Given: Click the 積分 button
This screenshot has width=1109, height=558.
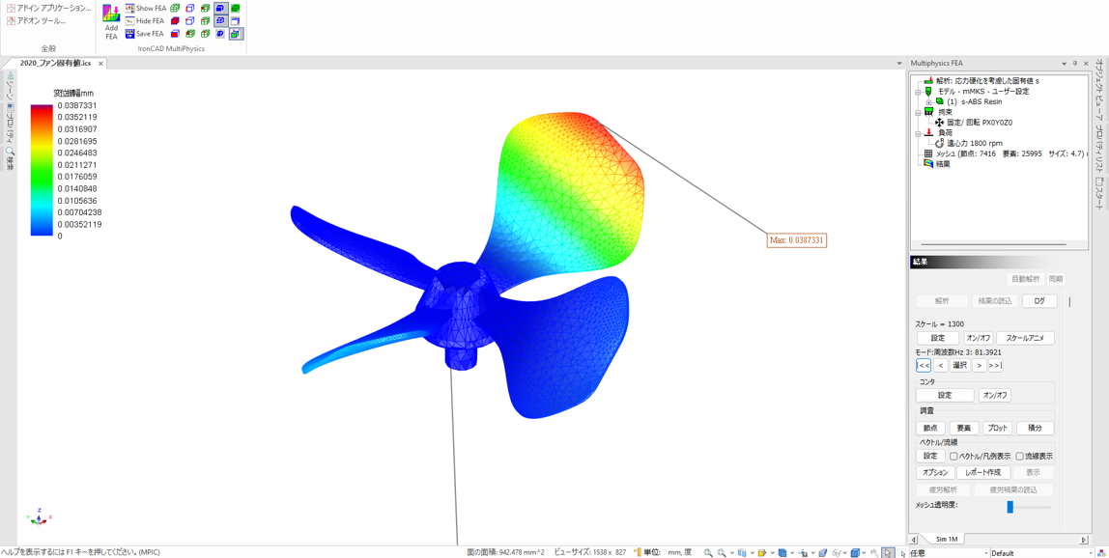Looking at the screenshot, I should 1035,428.
